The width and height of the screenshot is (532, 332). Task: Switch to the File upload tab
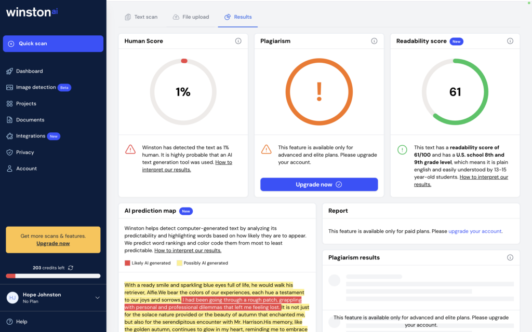[191, 17]
